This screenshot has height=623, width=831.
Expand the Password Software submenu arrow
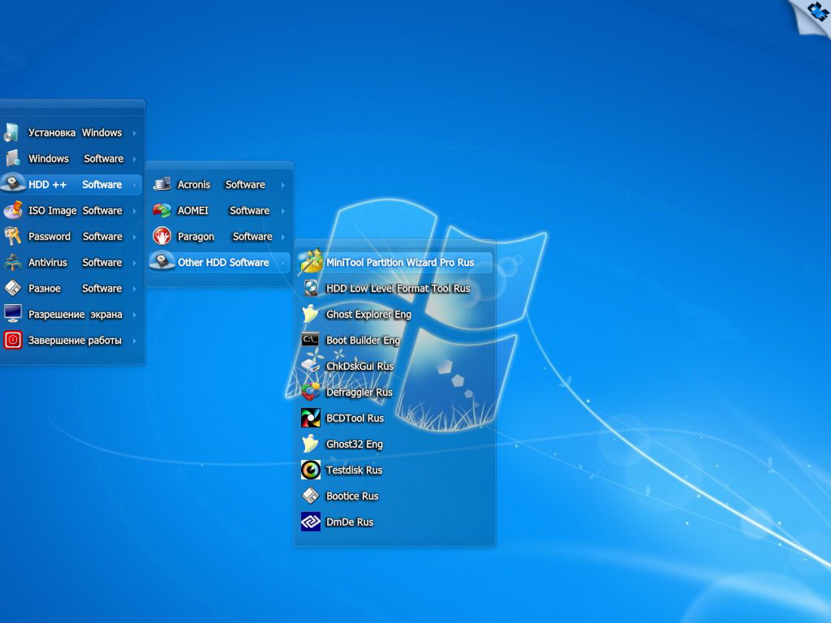135,237
